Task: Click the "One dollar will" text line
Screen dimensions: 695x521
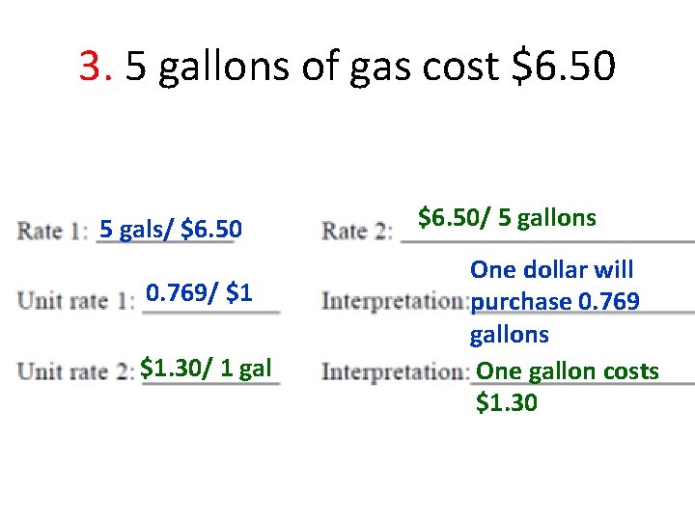Action: coord(551,270)
